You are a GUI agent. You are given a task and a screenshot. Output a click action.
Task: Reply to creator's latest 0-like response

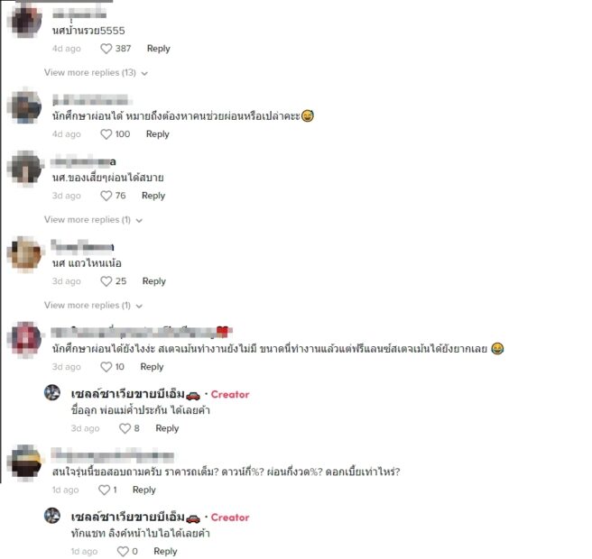pyautogui.click(x=165, y=552)
